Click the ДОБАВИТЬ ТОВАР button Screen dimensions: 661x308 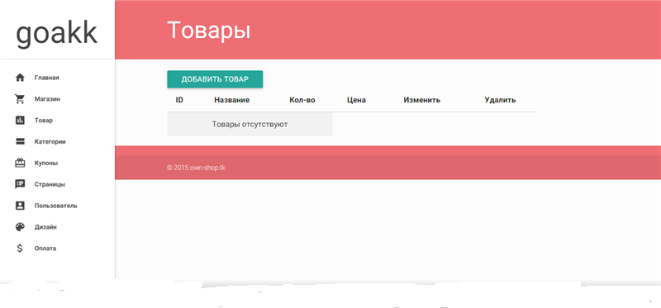[x=215, y=79]
